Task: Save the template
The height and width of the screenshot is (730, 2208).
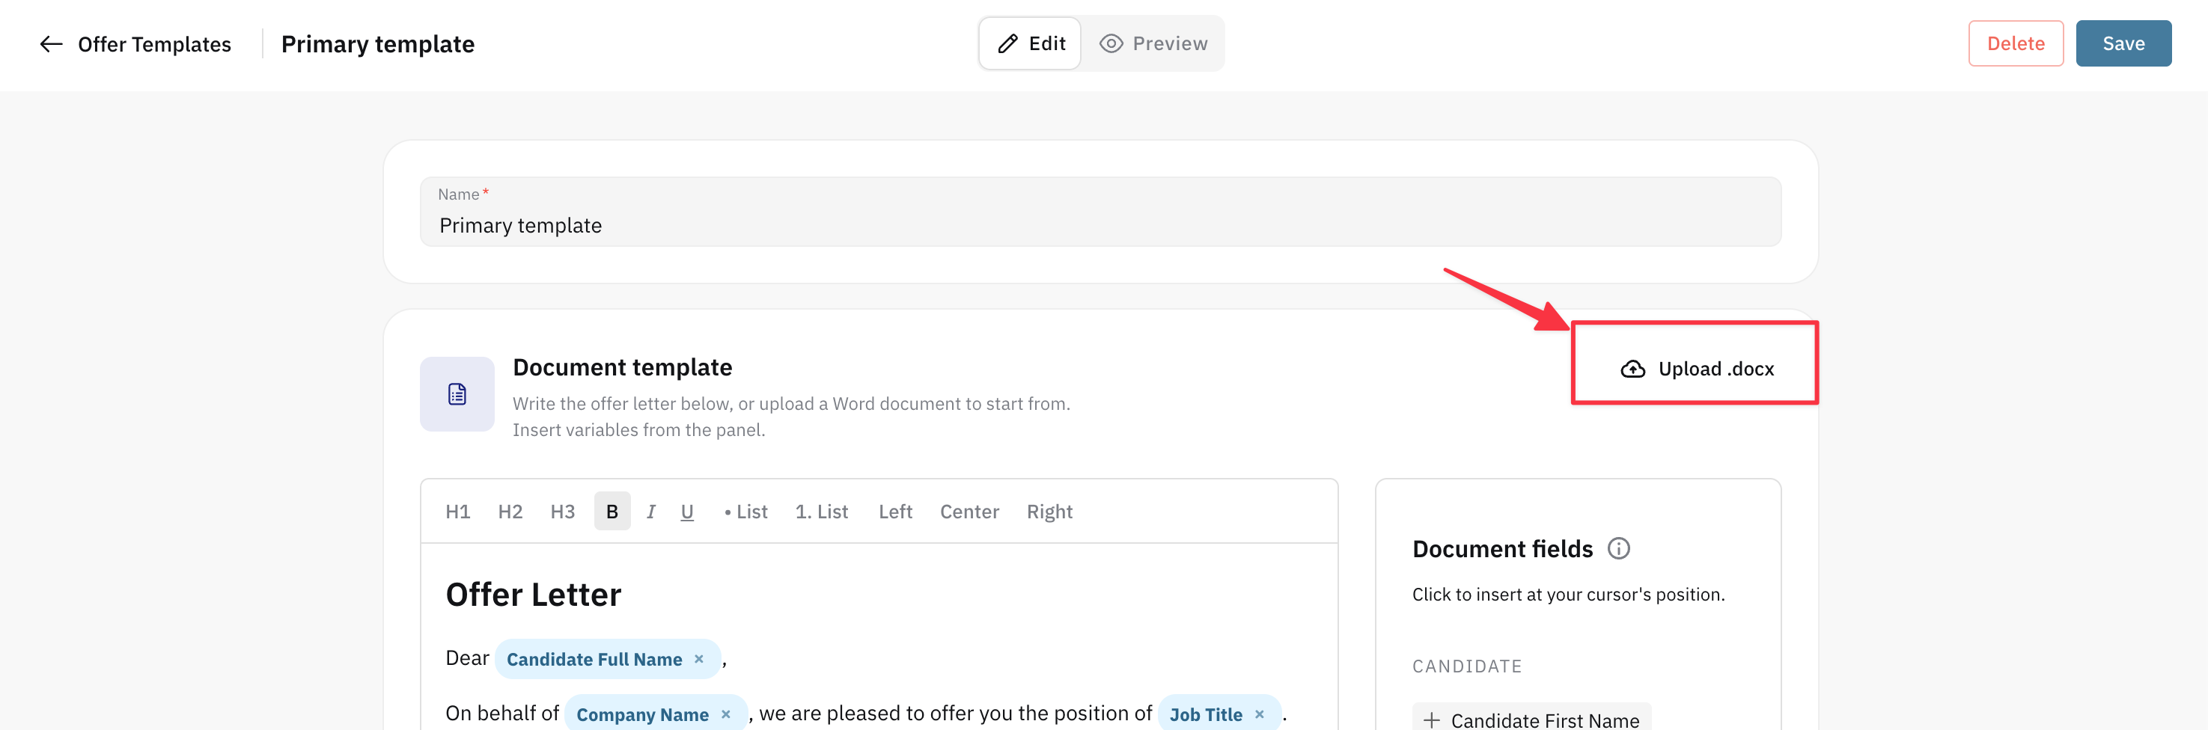Action: point(2123,43)
